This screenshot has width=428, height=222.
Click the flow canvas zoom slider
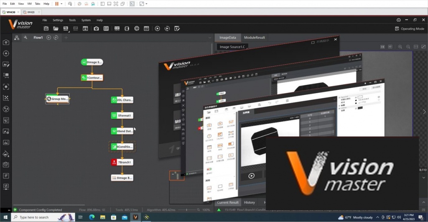point(187,210)
